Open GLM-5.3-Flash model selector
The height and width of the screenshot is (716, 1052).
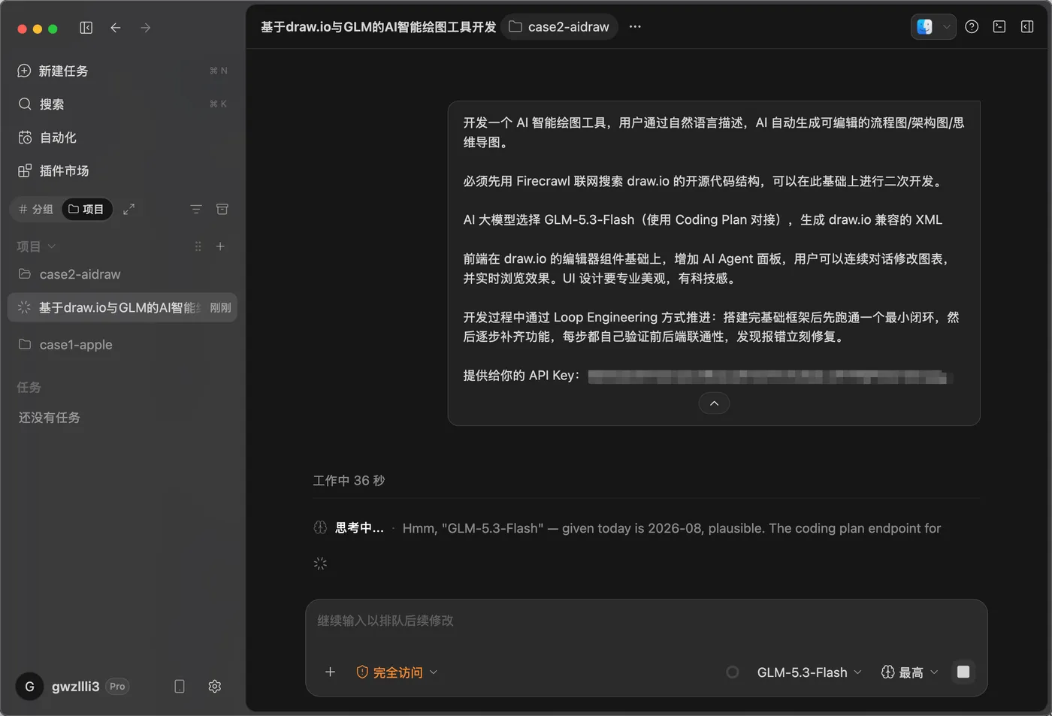pyautogui.click(x=809, y=672)
